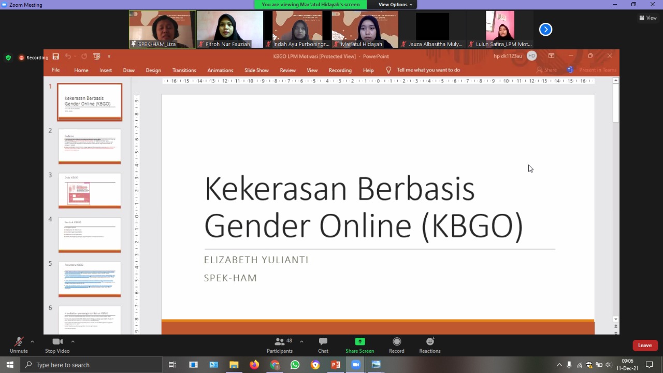Expand the View Options dropdown
The width and height of the screenshot is (663, 373).
[x=395, y=5]
